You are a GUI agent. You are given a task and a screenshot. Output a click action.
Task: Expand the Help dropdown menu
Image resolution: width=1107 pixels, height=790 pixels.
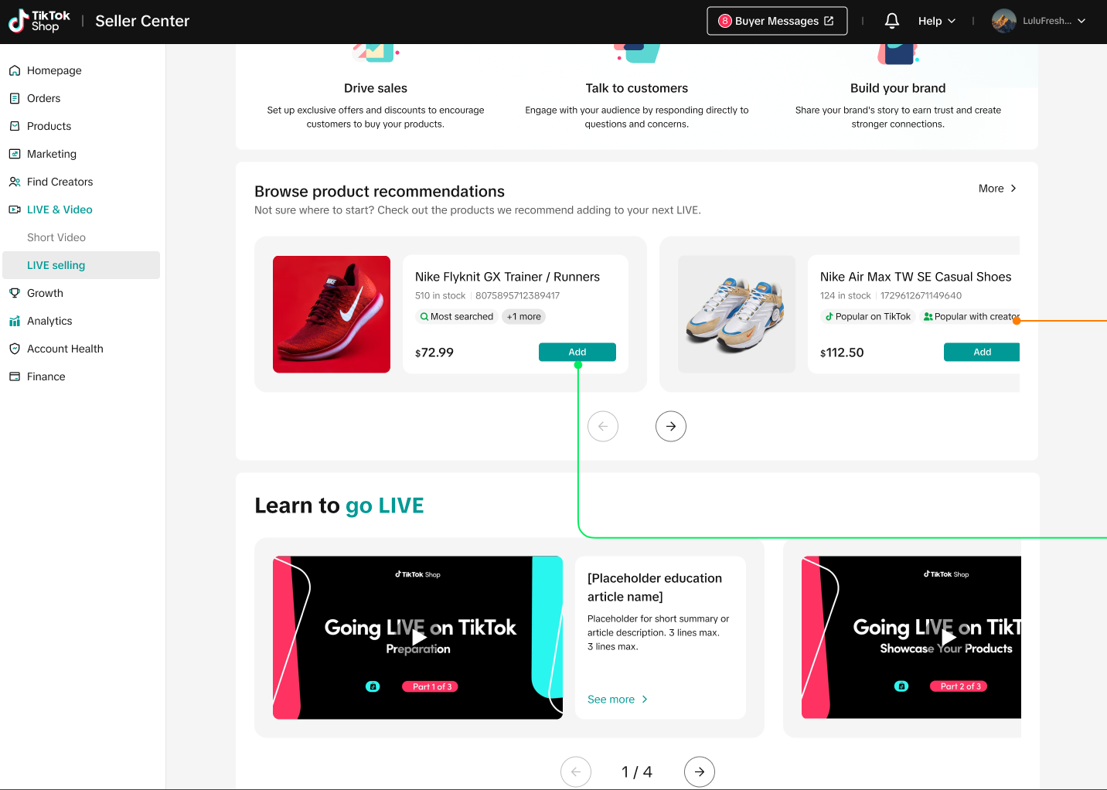(936, 21)
